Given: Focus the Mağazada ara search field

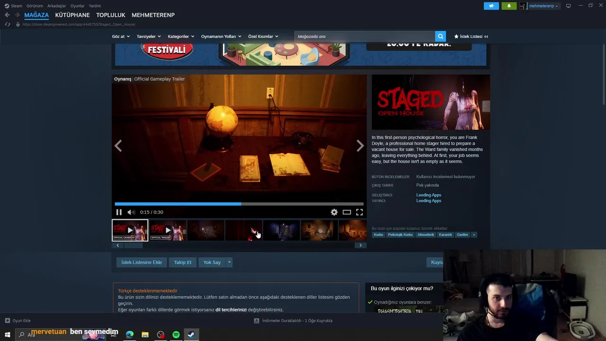Looking at the screenshot, I should pos(365,36).
